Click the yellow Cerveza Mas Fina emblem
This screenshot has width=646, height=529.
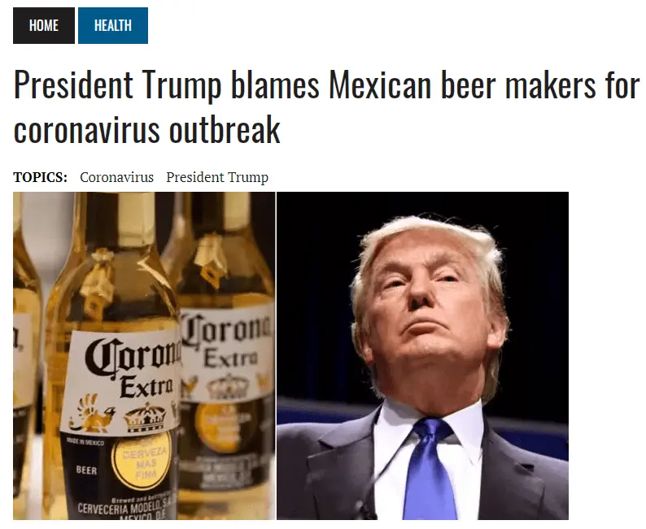[142, 460]
